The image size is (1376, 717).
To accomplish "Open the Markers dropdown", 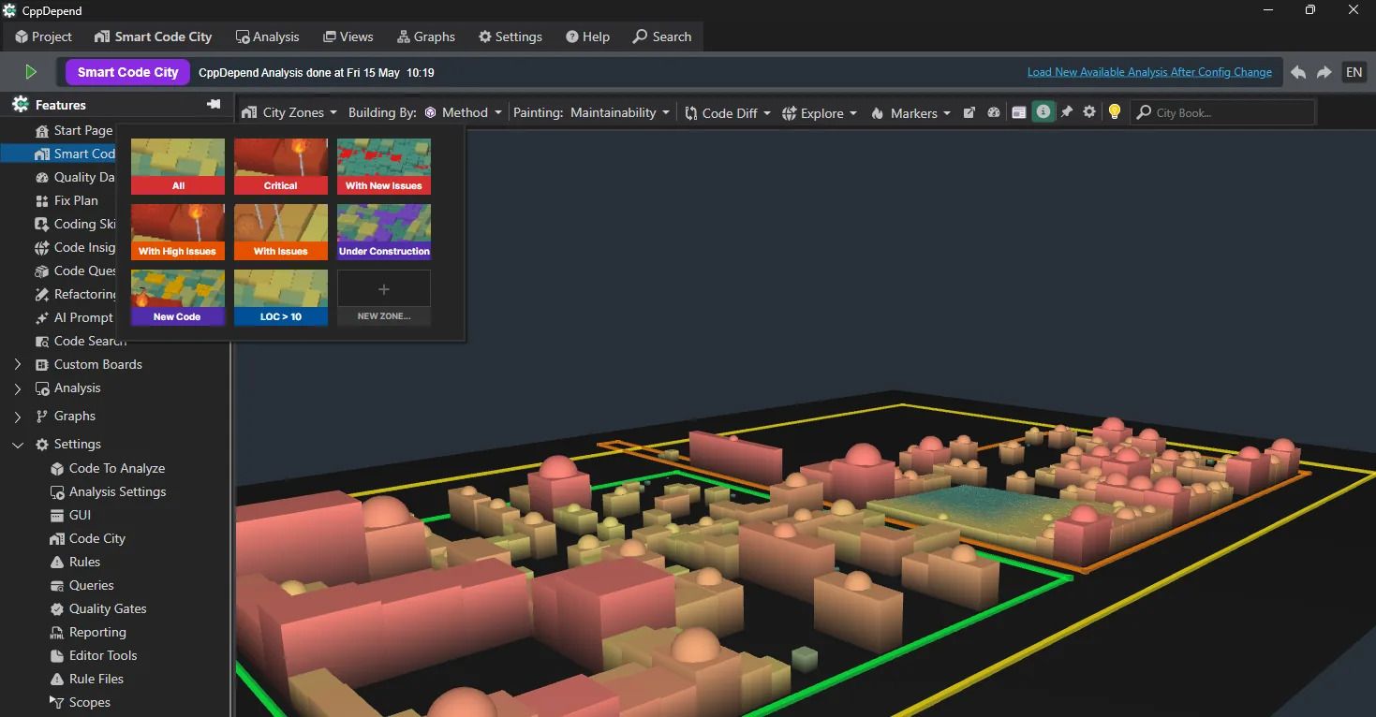I will tap(910, 112).
